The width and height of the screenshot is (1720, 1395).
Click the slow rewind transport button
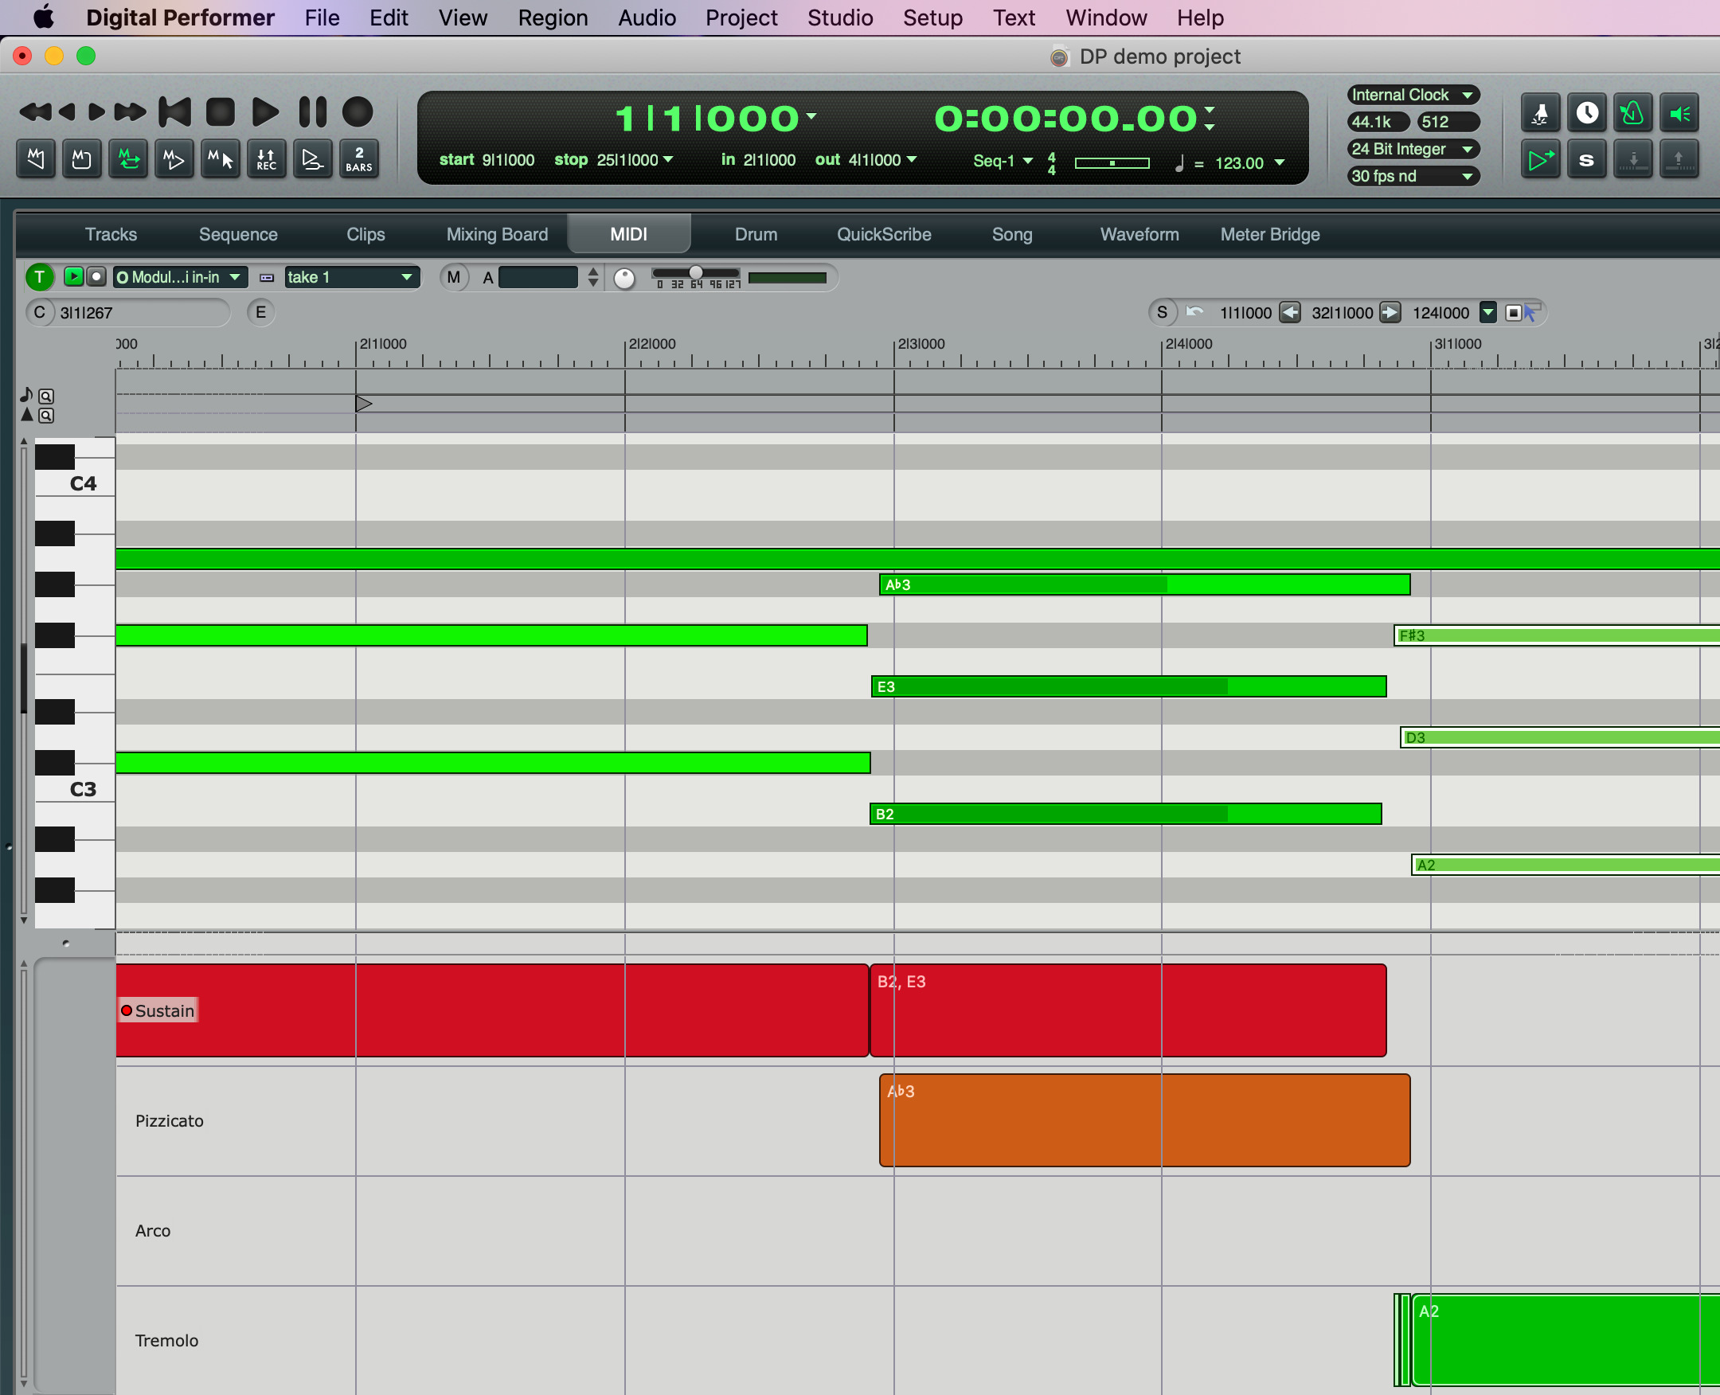coord(68,112)
